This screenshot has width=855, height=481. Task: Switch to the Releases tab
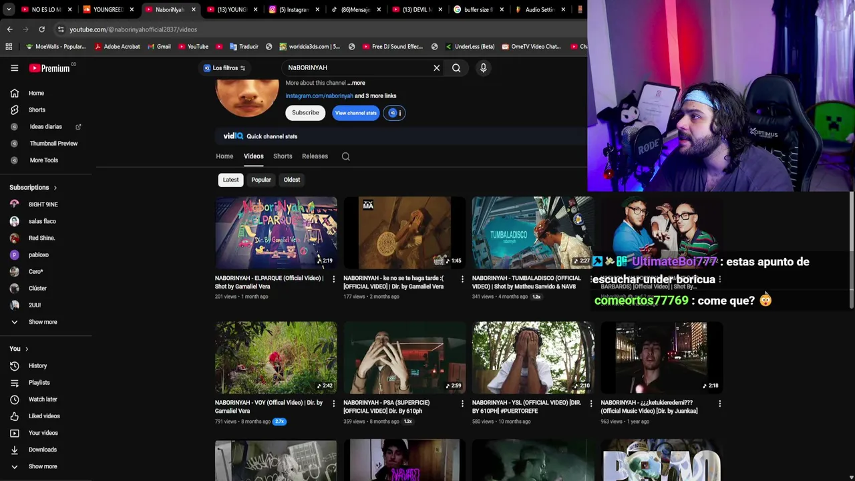[315, 156]
